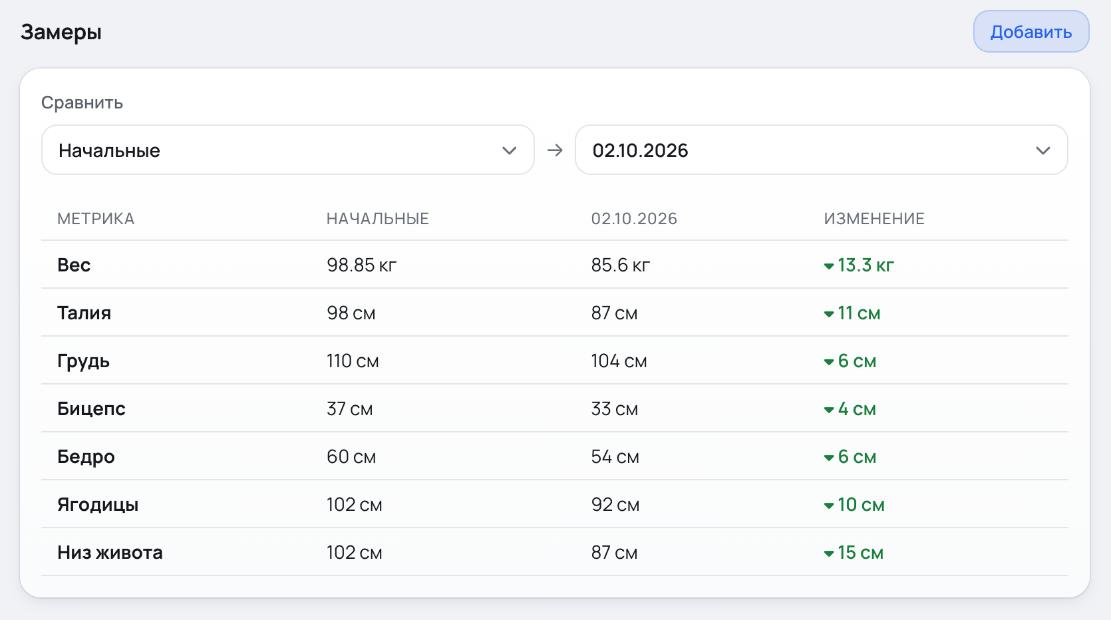Expand chevron arrow of Начальные selector

pos(510,150)
